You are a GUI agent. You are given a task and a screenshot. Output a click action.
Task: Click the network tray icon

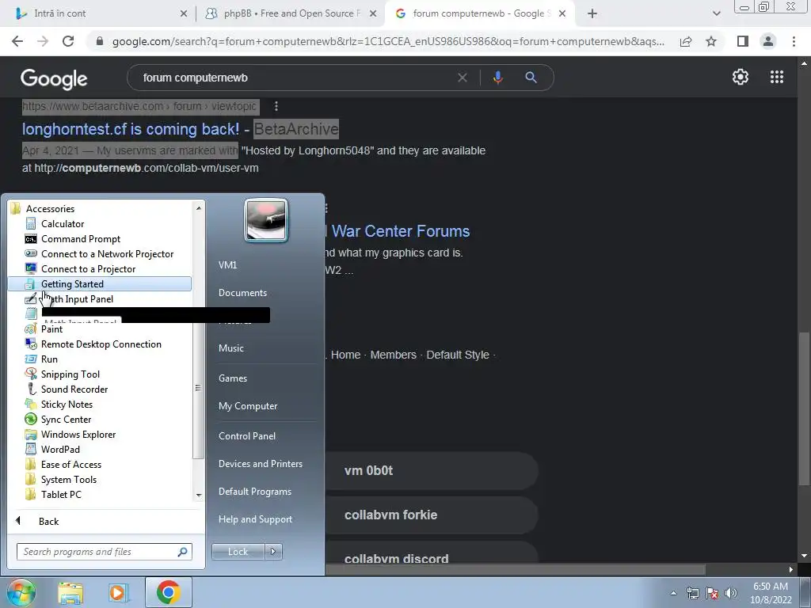[x=692, y=593]
